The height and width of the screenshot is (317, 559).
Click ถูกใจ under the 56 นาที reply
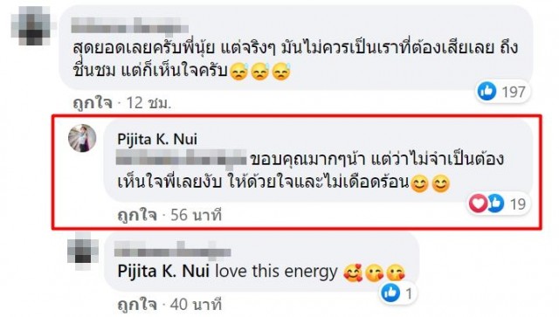pyautogui.click(x=137, y=215)
